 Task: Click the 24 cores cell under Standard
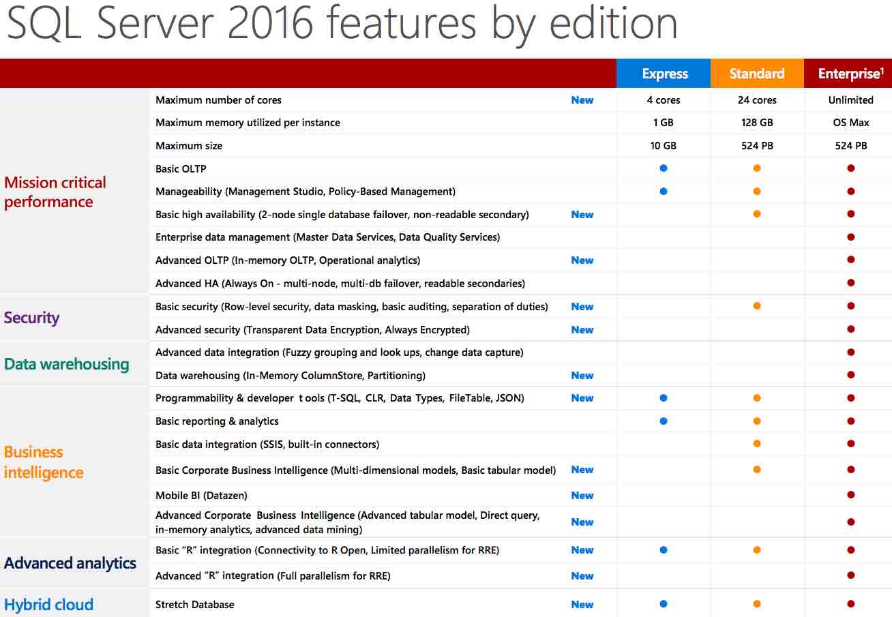(x=757, y=100)
